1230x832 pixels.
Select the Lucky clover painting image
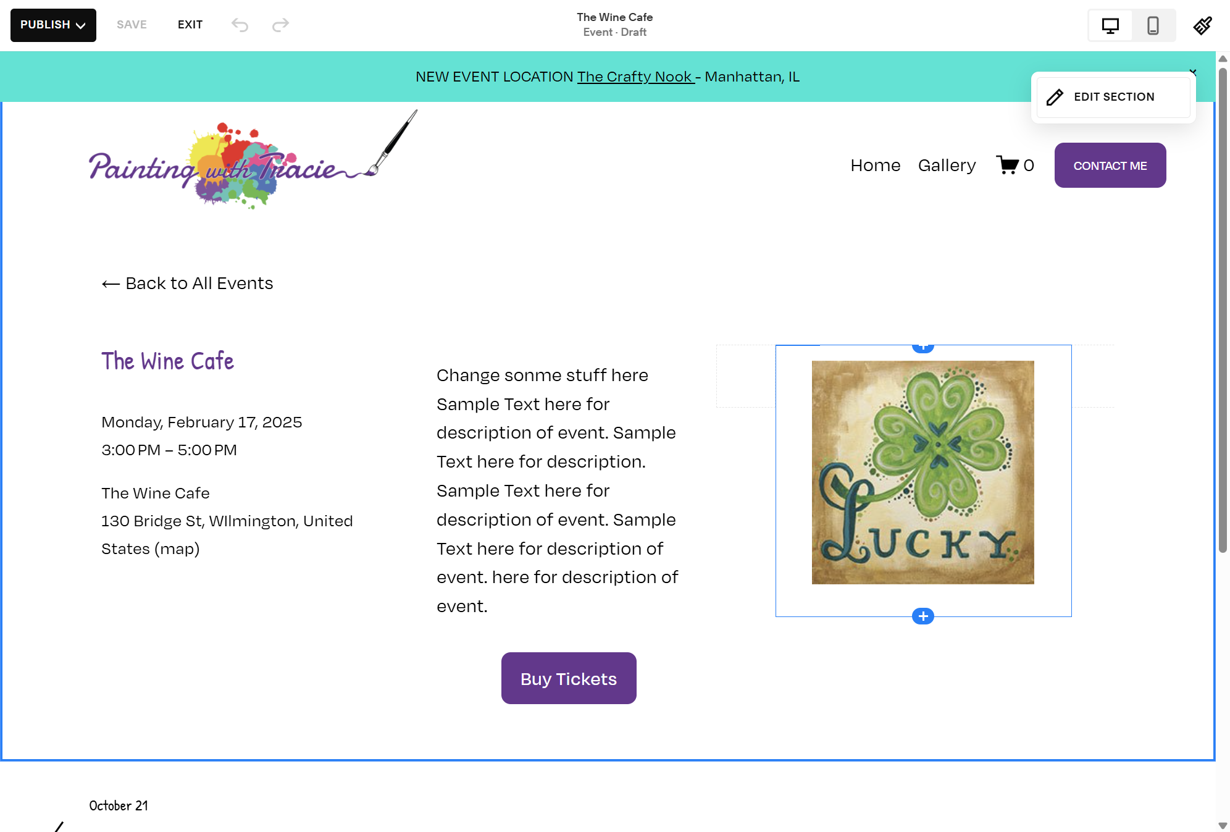tap(922, 473)
